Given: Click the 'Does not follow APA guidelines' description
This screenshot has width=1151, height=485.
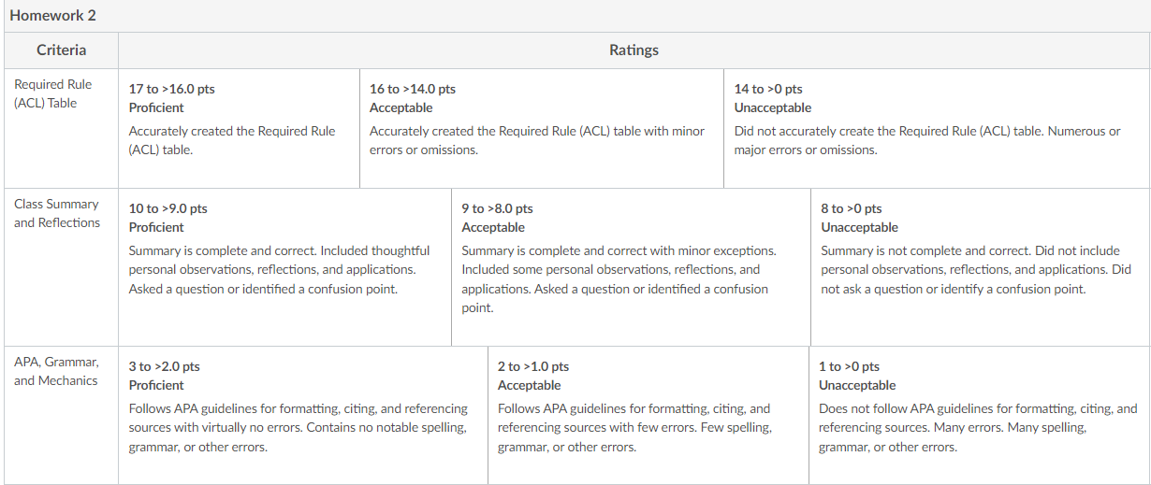Looking at the screenshot, I should (x=978, y=428).
